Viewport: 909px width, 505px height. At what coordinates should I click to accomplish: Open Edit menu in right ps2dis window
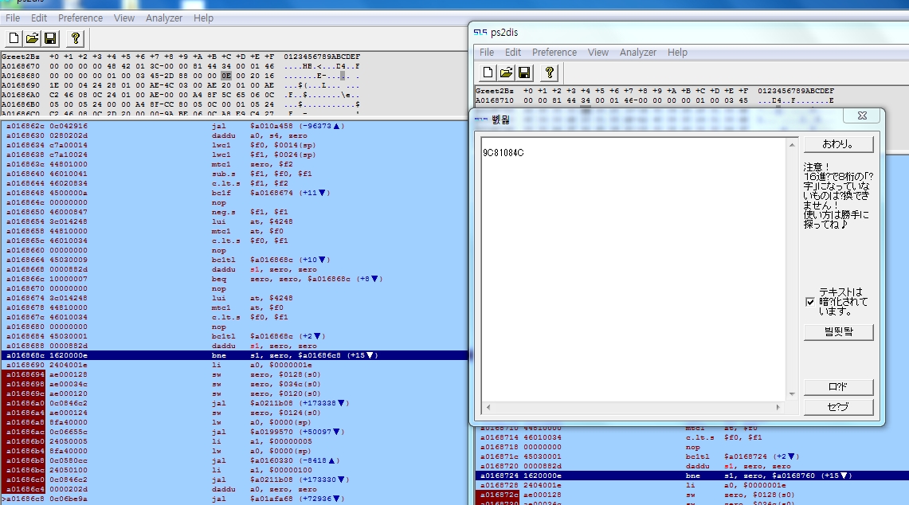click(x=513, y=53)
